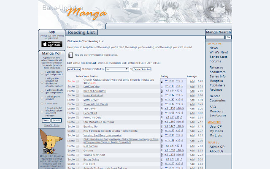Screen dimensions: 270x169
Task: Click into the Manga Search input field
Action: [215, 37]
